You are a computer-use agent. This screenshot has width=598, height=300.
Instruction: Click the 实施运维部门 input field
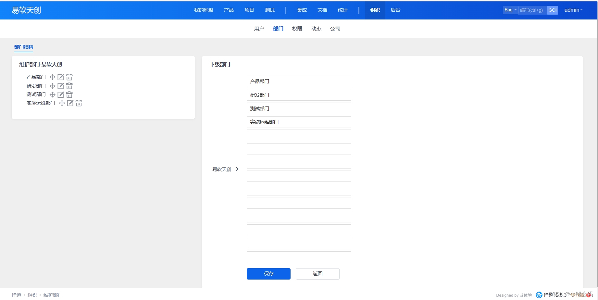click(x=299, y=122)
